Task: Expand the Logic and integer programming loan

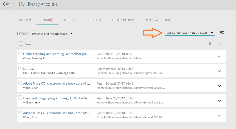Action: click(220, 101)
